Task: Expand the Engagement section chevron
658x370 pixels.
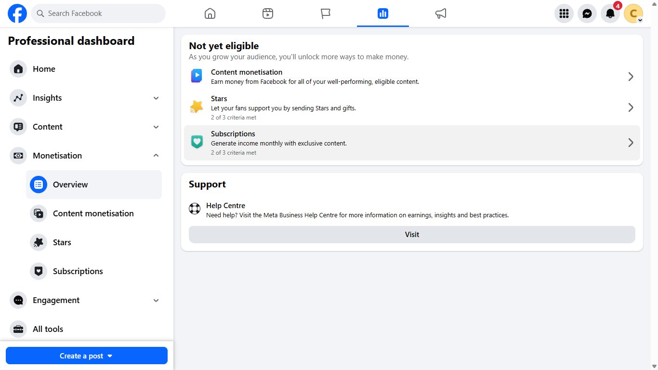Action: [x=156, y=300]
